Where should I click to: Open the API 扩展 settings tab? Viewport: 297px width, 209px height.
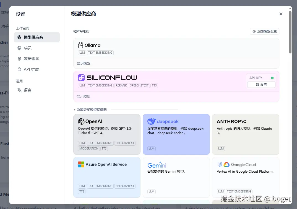[x=37, y=69]
